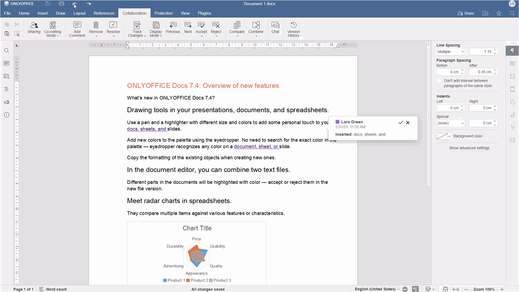
Task: Reject Lara Green's change with X
Action: tap(408, 122)
